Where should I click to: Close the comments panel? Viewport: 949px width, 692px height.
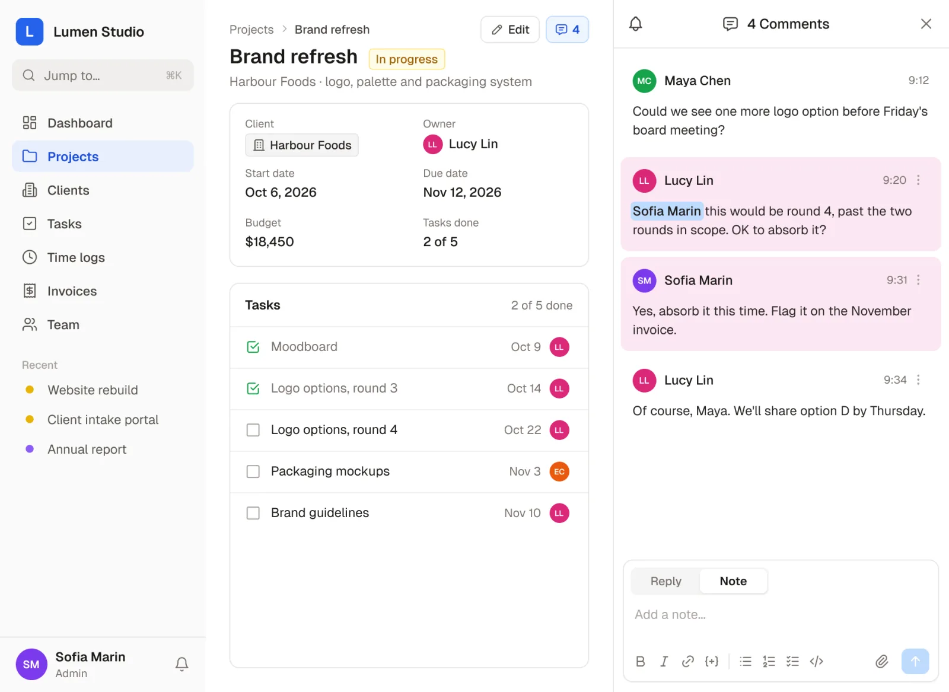(926, 24)
